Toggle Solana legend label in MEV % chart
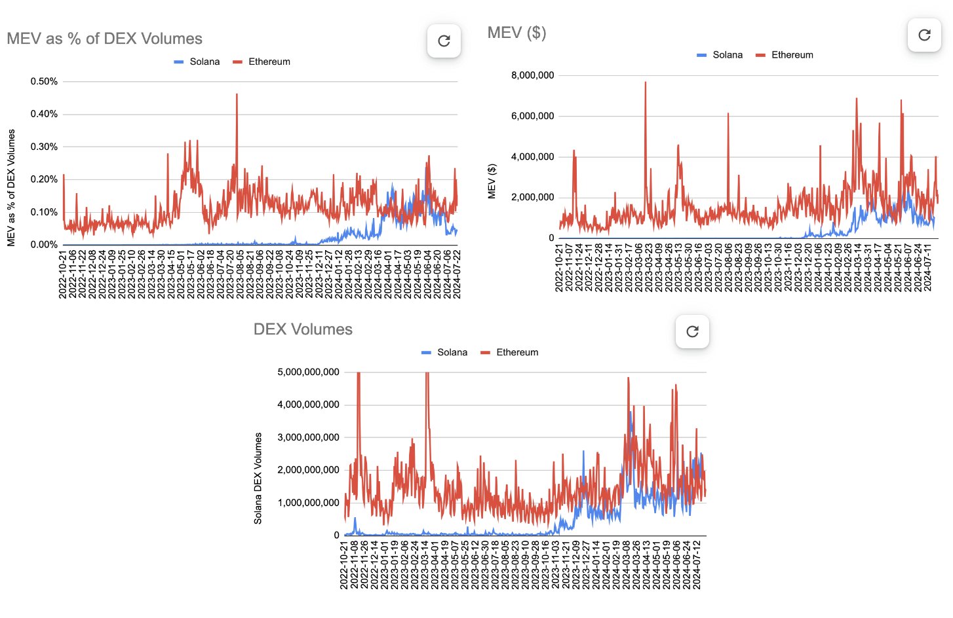Image resolution: width=953 pixels, height=618 pixels. pyautogui.click(x=204, y=62)
